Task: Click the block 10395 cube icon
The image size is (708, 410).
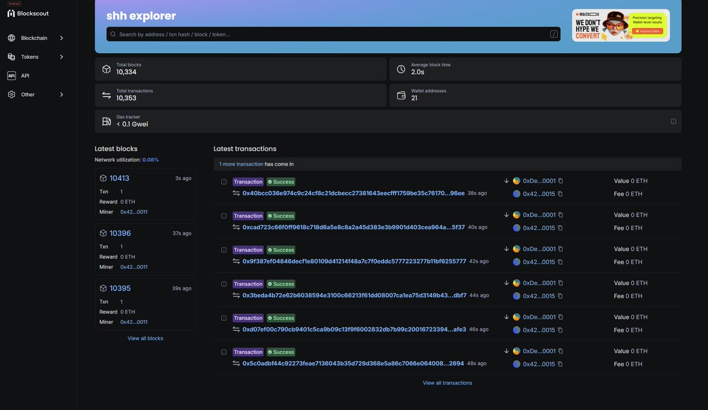Action: [x=103, y=288]
